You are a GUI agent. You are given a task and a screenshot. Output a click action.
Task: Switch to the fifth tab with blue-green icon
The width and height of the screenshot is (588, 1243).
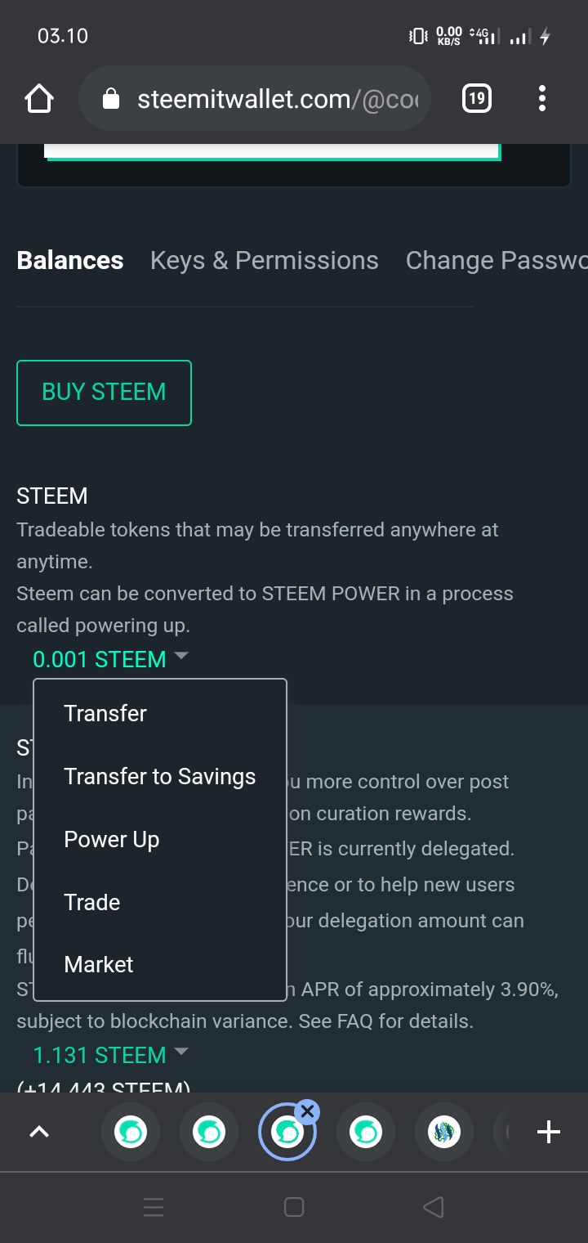pos(444,1133)
